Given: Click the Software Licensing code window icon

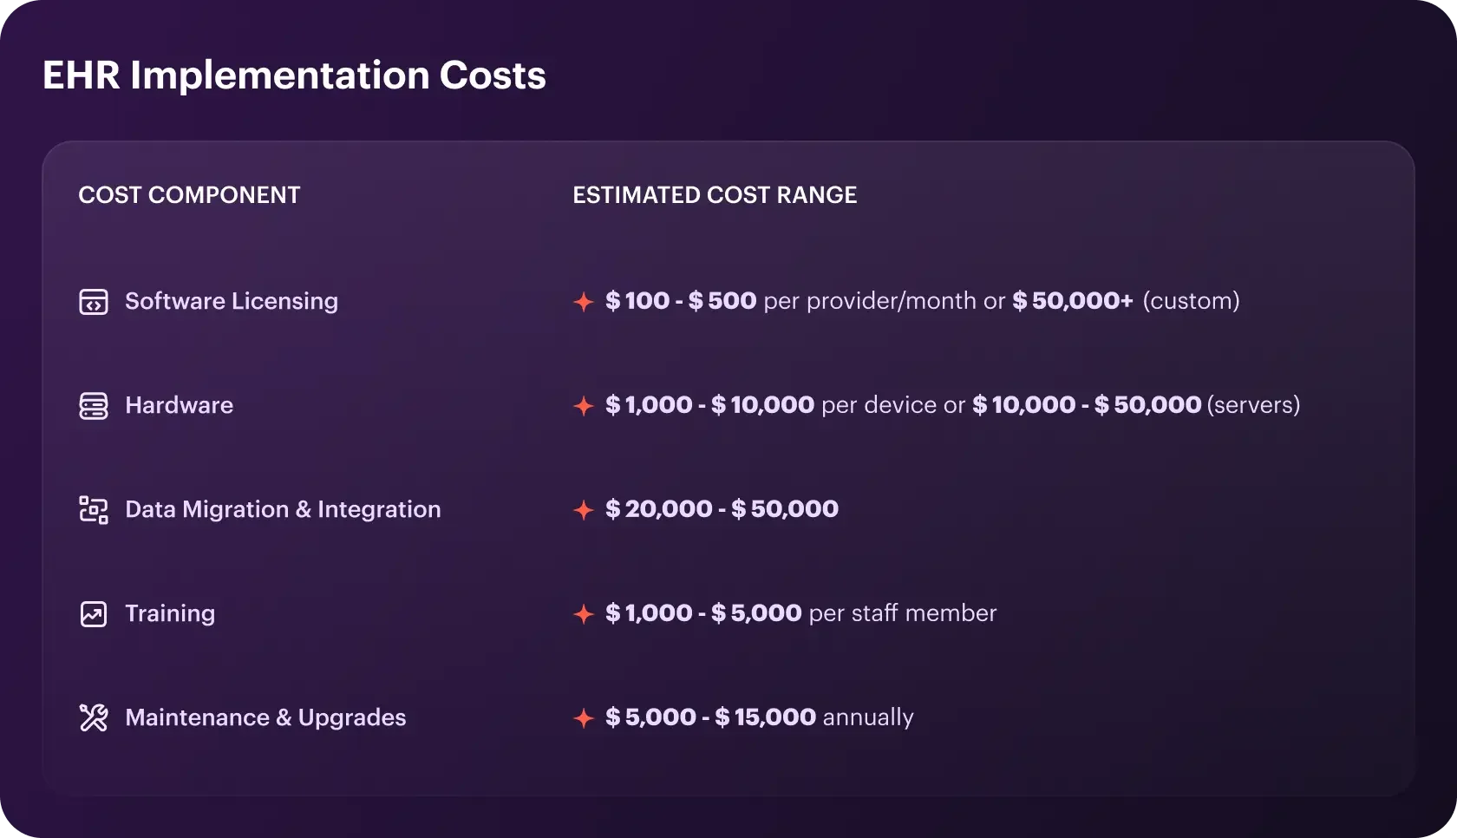Looking at the screenshot, I should tap(94, 302).
